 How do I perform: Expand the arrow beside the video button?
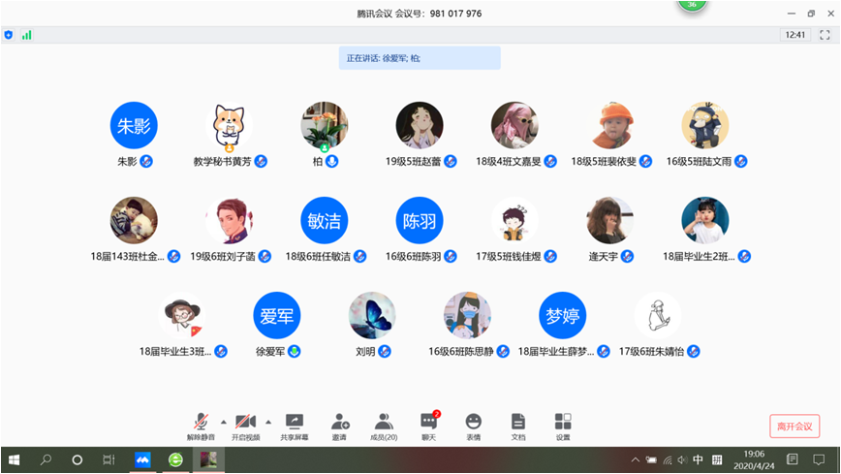pos(268,422)
